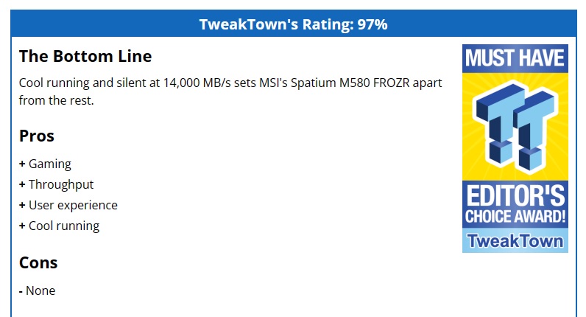This screenshot has width=586, height=317.
Task: Click the plus sign before User experience
Action: point(22,205)
